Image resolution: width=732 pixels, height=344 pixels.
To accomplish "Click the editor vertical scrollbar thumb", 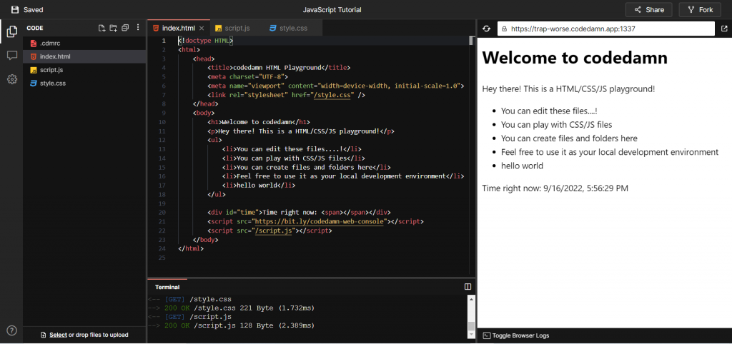I will [x=472, y=41].
